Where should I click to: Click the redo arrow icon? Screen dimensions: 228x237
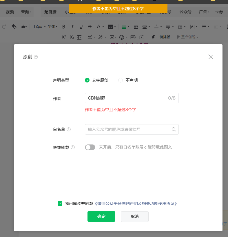click(x=4, y=27)
